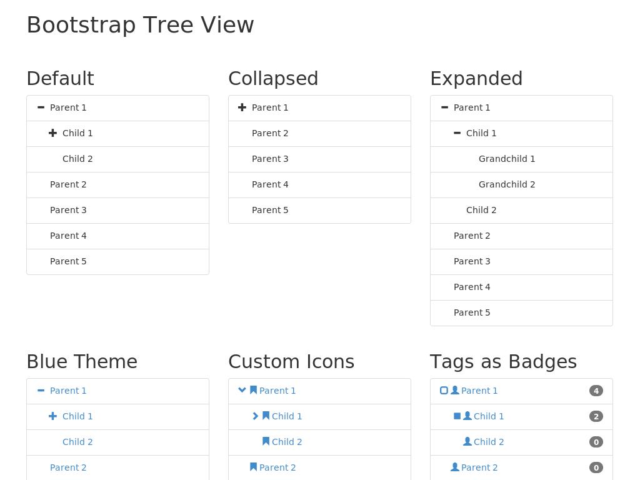
Task: Collapse Parent 1 in the Default tree
Action: click(x=41, y=107)
